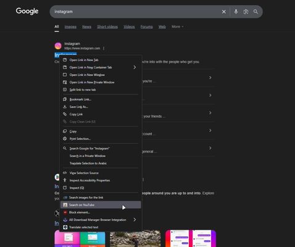Start voice search with the microphone icon

(236, 12)
